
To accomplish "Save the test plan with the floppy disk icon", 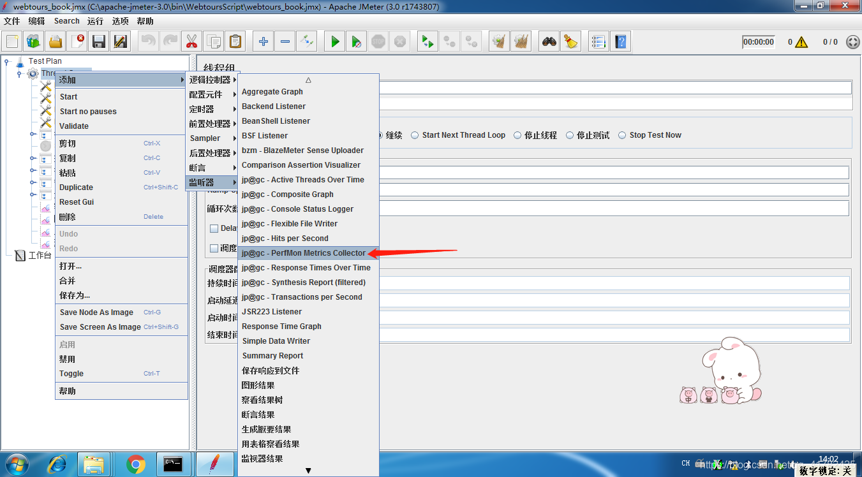I will click(99, 41).
